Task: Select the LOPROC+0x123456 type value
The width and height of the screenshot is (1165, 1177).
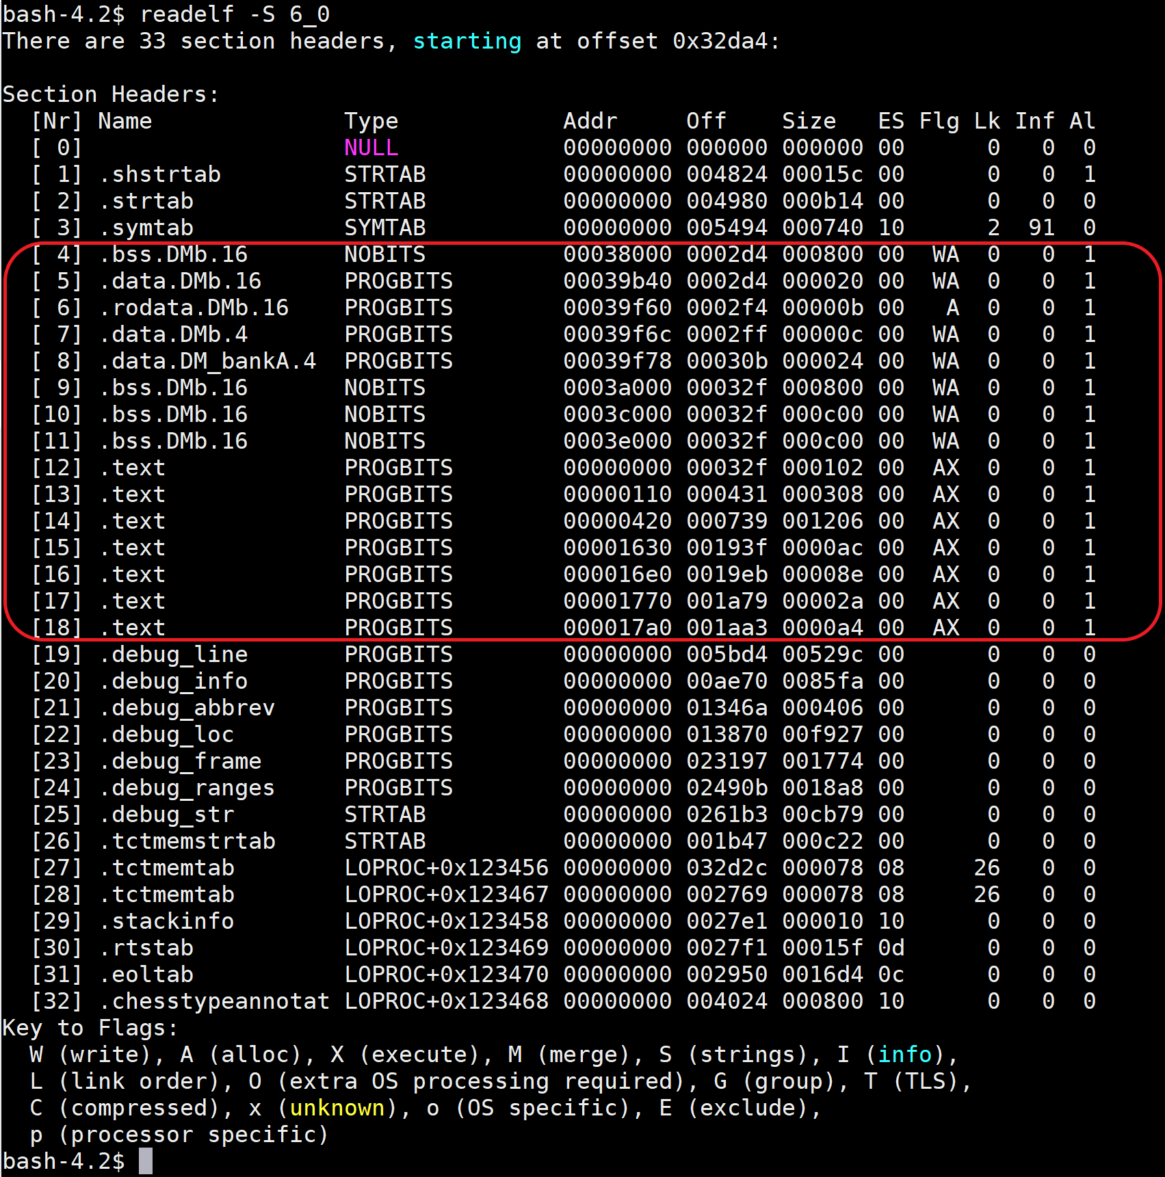Action: click(x=446, y=868)
